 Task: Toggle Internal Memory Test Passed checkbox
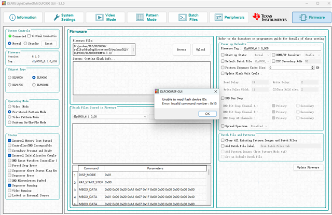click(9, 141)
